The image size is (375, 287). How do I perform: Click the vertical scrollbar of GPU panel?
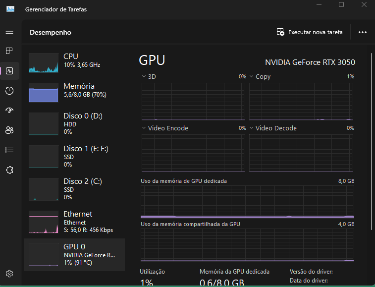click(372, 141)
